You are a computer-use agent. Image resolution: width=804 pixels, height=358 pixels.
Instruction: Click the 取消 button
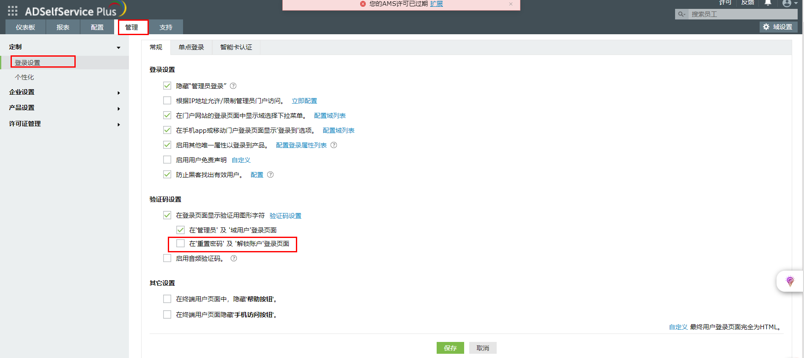483,348
